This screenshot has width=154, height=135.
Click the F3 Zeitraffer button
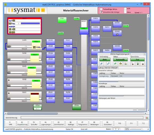[34, 123]
